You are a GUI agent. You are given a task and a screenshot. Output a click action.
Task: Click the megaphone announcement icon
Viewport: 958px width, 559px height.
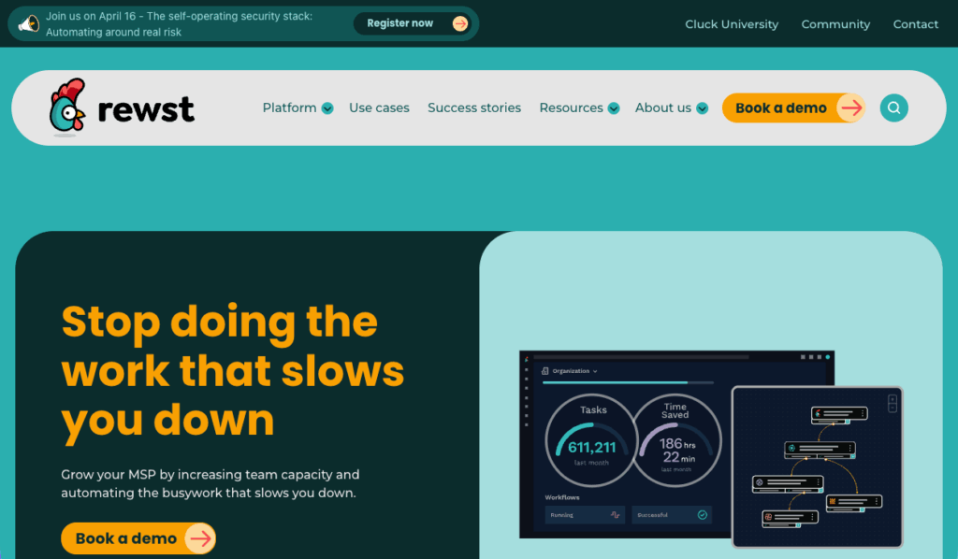(x=28, y=23)
